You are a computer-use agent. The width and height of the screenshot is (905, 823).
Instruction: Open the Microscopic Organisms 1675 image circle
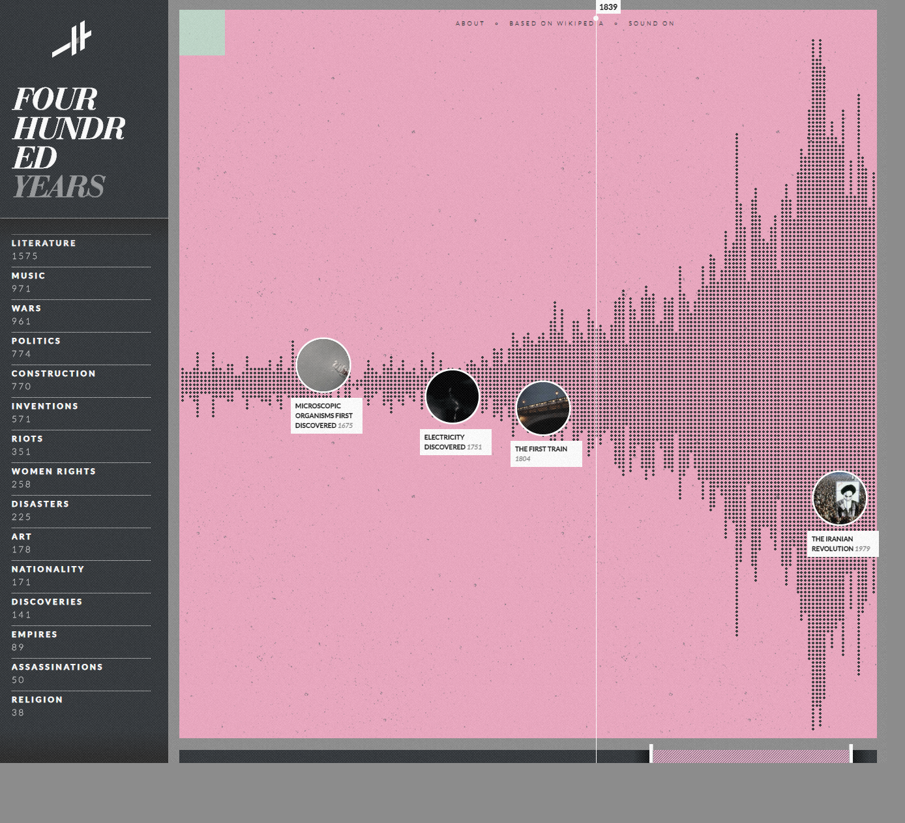pyautogui.click(x=323, y=366)
